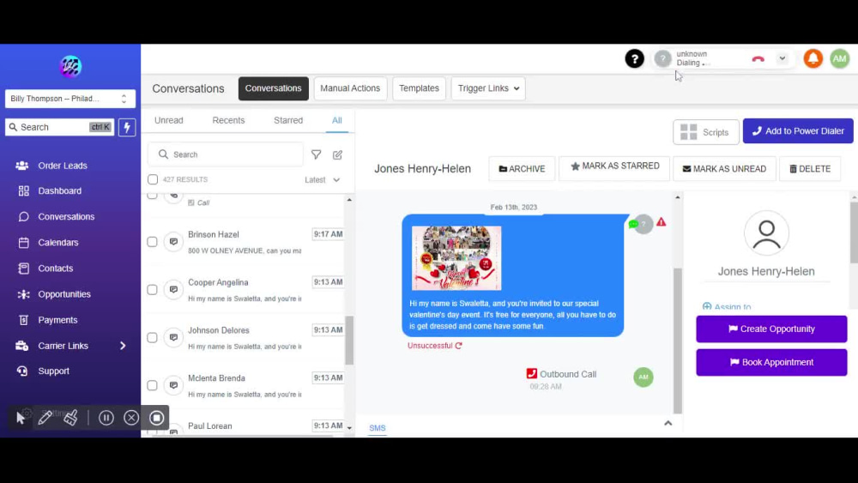This screenshot has width=858, height=483.
Task: Compose a new message with the pencil icon
Action: click(x=337, y=154)
